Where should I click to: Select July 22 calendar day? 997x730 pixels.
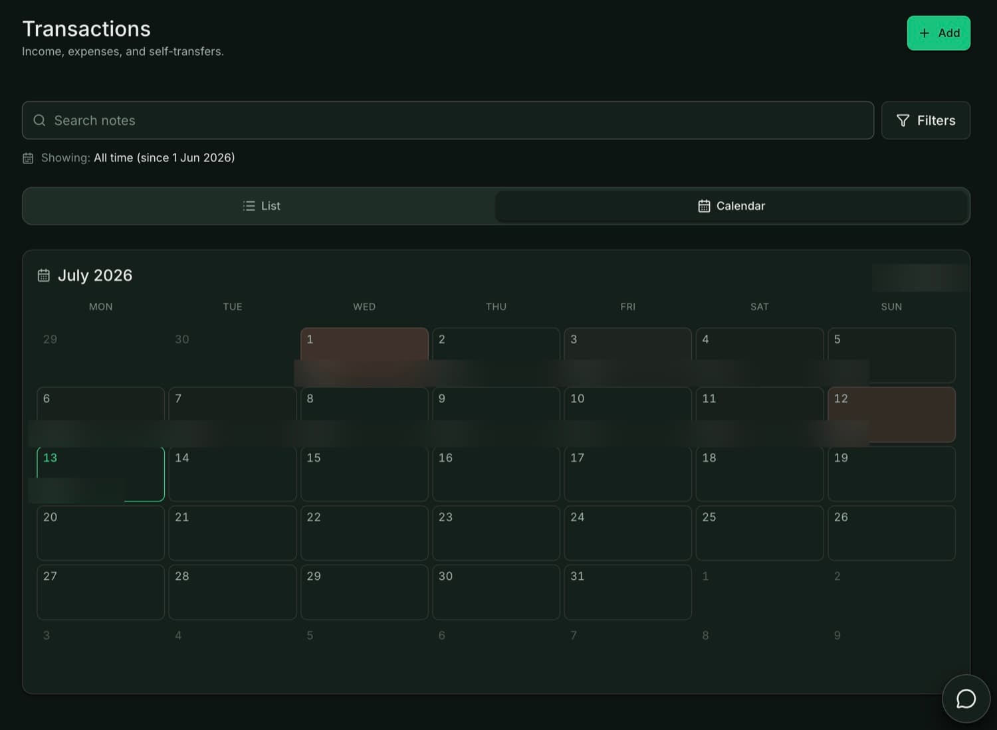tap(364, 533)
